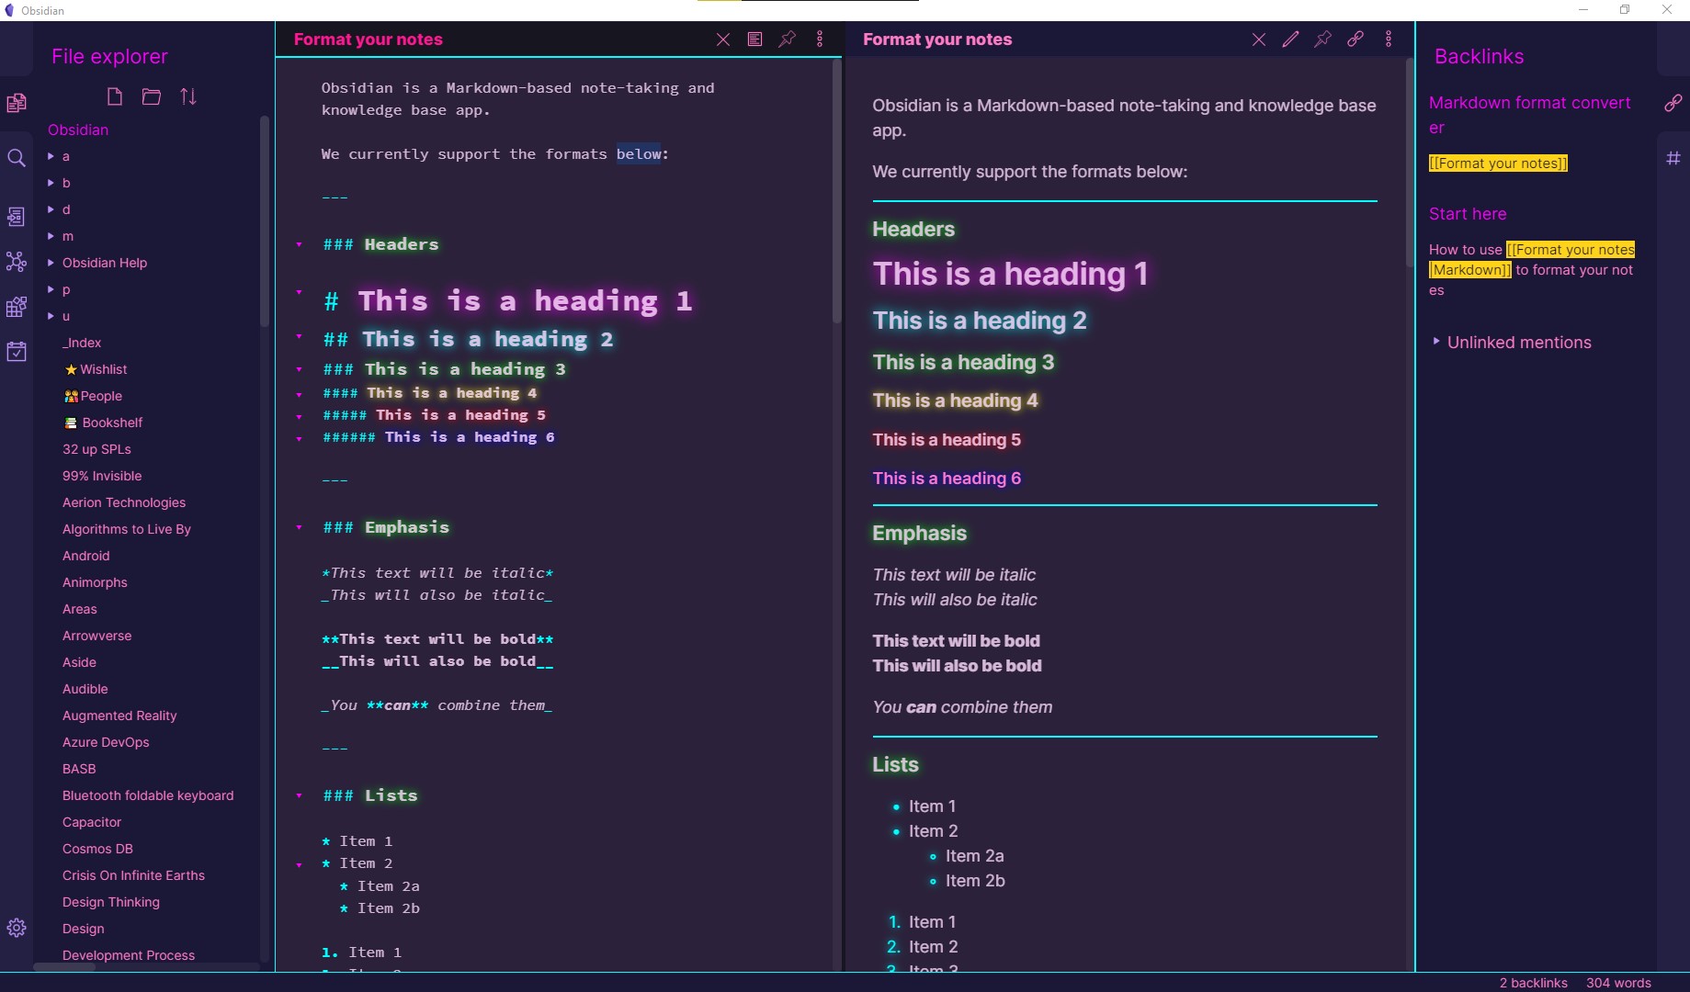Fold the heading 1 line in editor
This screenshot has height=992, width=1690.
click(x=300, y=293)
